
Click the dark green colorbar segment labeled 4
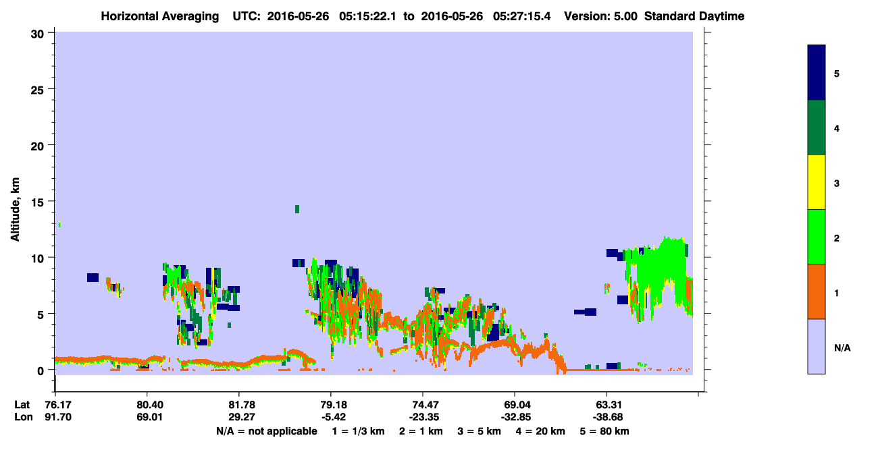(x=817, y=128)
